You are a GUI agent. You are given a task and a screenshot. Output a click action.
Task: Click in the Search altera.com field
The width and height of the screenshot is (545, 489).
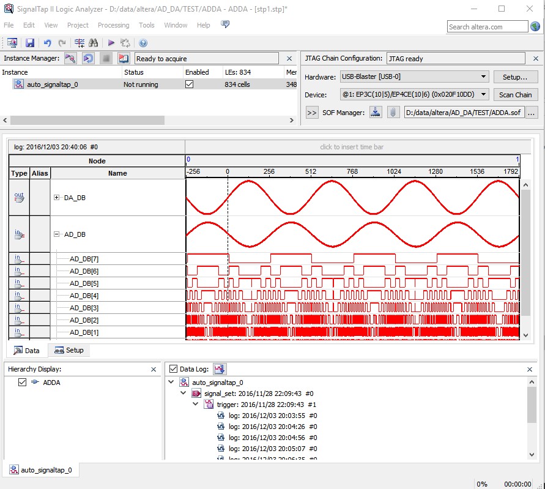(487, 27)
